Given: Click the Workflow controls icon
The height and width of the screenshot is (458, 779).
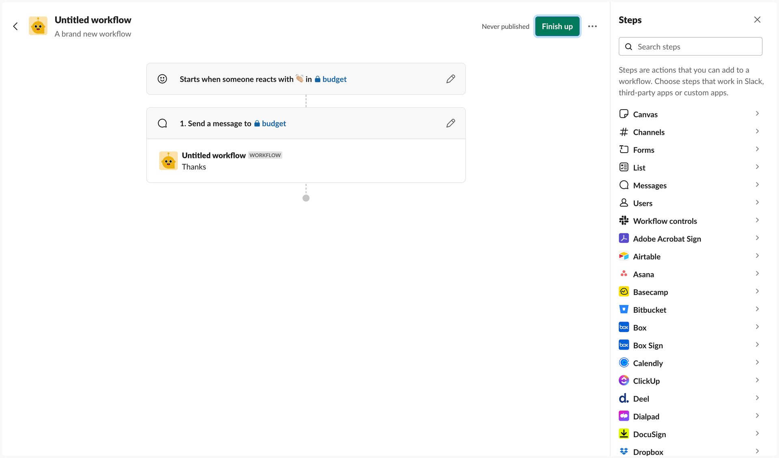Looking at the screenshot, I should tap(624, 220).
